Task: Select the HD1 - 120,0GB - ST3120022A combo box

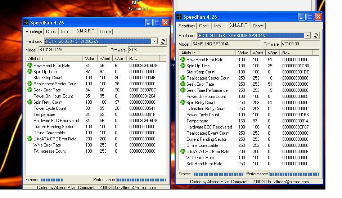Action: point(101,41)
